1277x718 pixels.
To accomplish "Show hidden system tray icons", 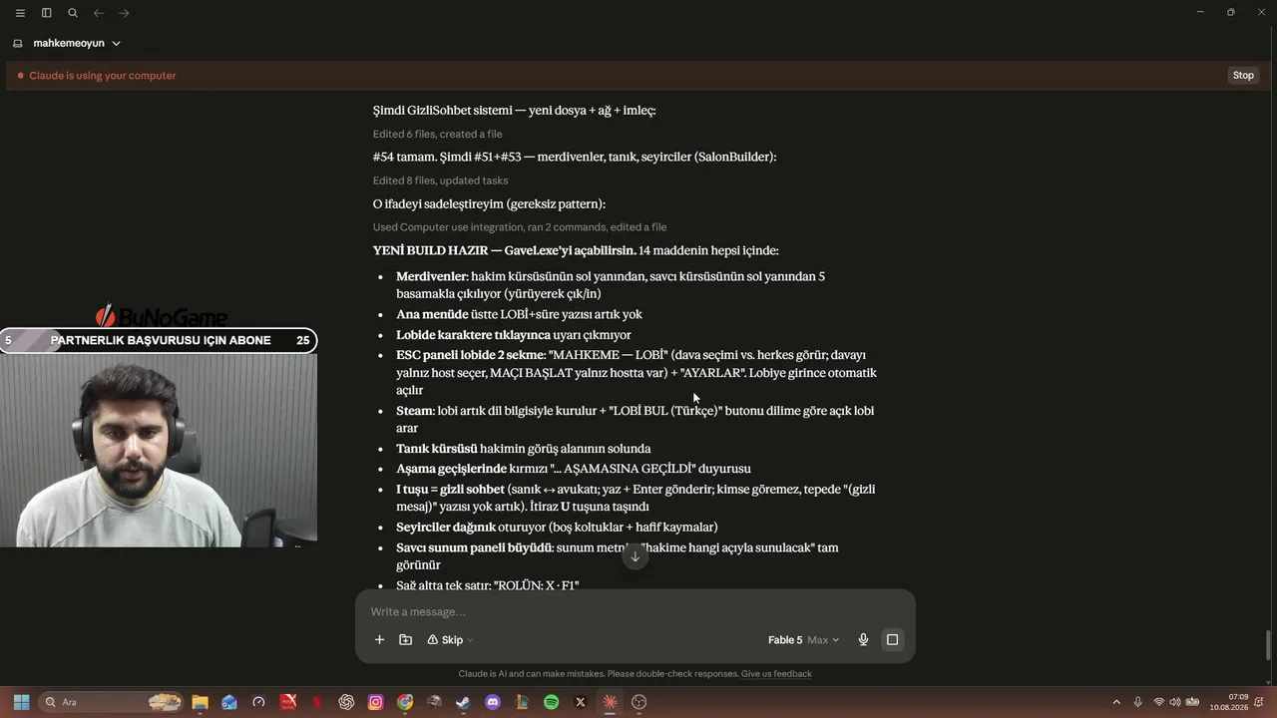I will click(x=1116, y=702).
